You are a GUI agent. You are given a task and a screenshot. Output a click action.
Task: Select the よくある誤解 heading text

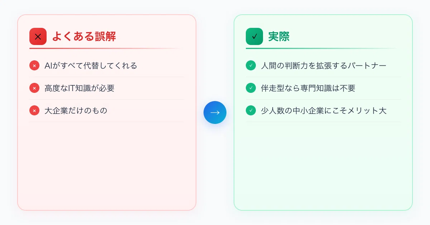[84, 36]
